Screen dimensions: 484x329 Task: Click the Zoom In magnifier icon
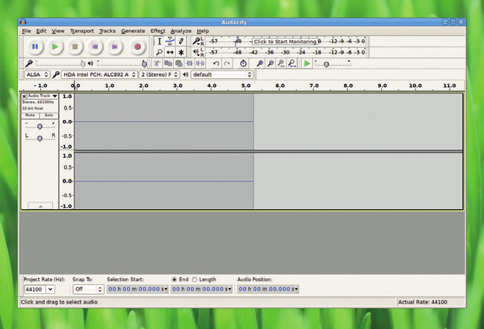coord(260,63)
